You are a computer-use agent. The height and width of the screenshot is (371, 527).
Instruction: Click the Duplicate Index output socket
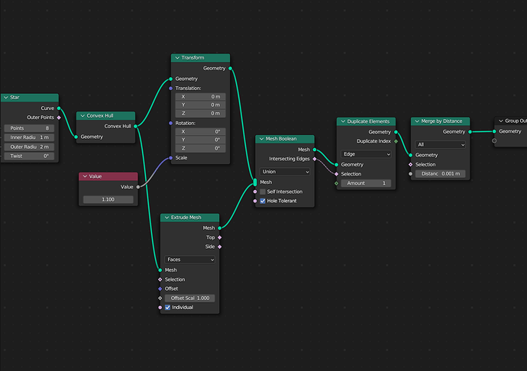[396, 141]
